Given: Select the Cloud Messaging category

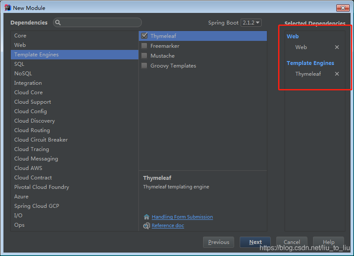Looking at the screenshot, I should [75, 159].
